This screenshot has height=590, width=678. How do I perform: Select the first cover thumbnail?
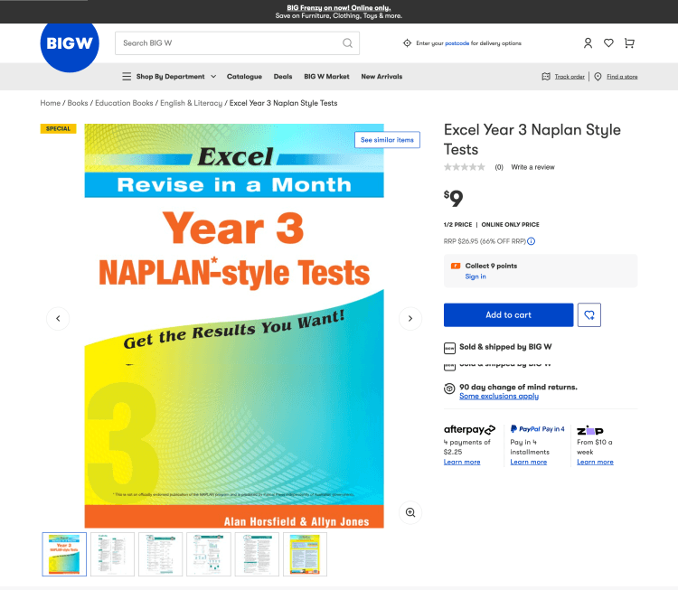(64, 554)
